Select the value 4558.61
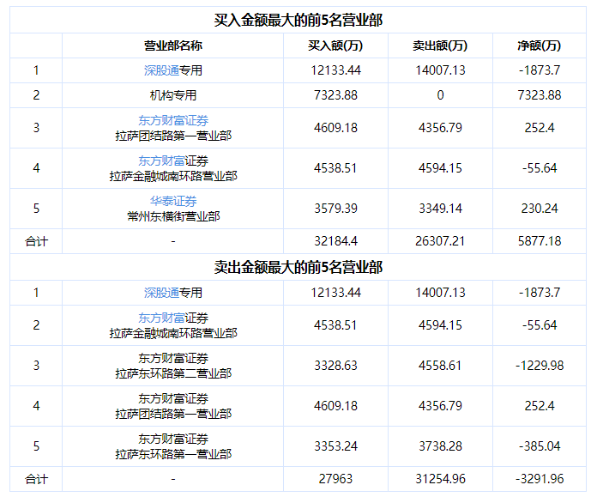The height and width of the screenshot is (497, 597). tap(440, 366)
